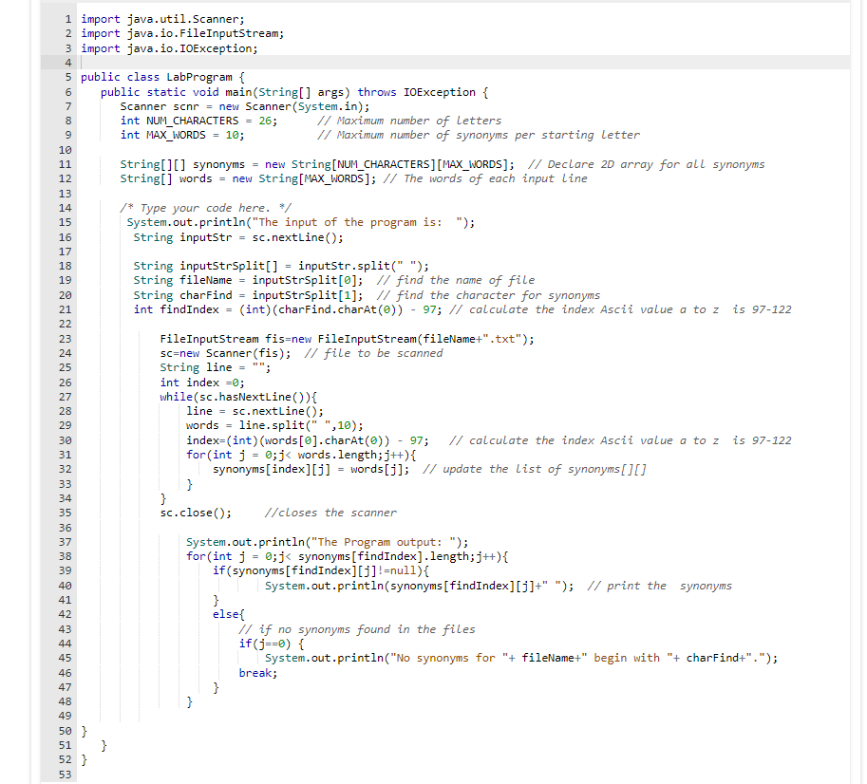The image size is (867, 784).
Task: Click the import java.util.Scanner statement
Action: point(161,19)
